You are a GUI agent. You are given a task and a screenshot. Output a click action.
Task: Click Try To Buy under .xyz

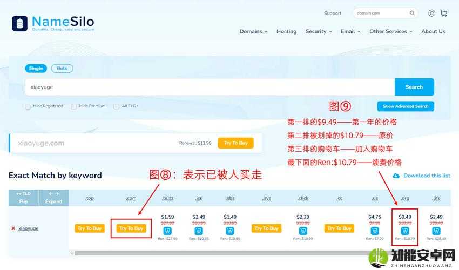(x=266, y=228)
